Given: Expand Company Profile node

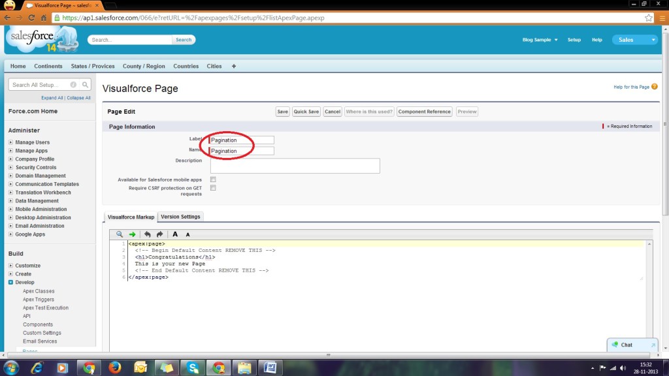Looking at the screenshot, I should coord(10,159).
